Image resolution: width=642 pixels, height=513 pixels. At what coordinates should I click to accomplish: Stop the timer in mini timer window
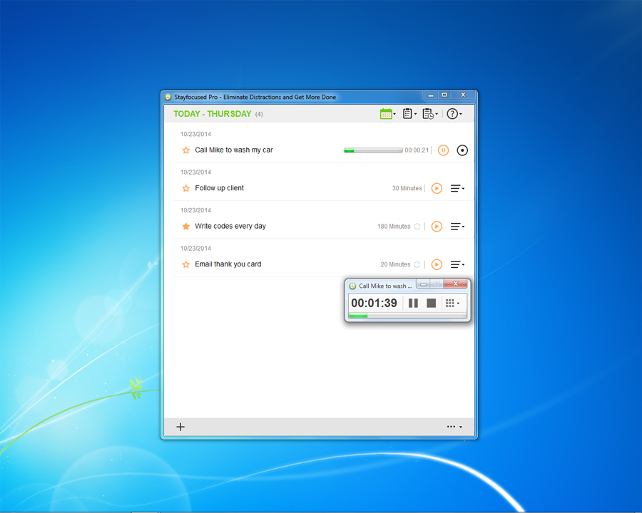[432, 303]
